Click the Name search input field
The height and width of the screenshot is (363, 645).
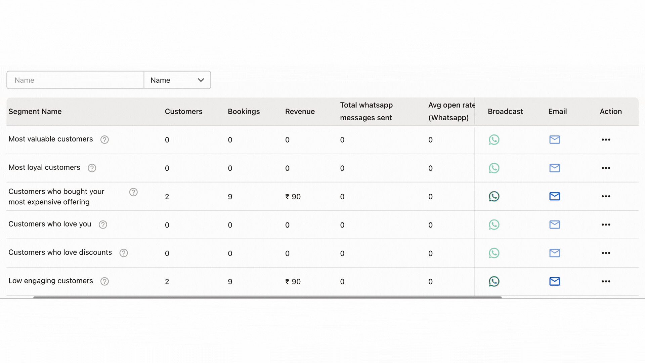coord(75,80)
